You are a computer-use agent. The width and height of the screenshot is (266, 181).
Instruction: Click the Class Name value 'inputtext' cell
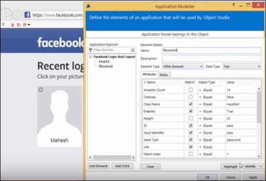click(x=241, y=104)
